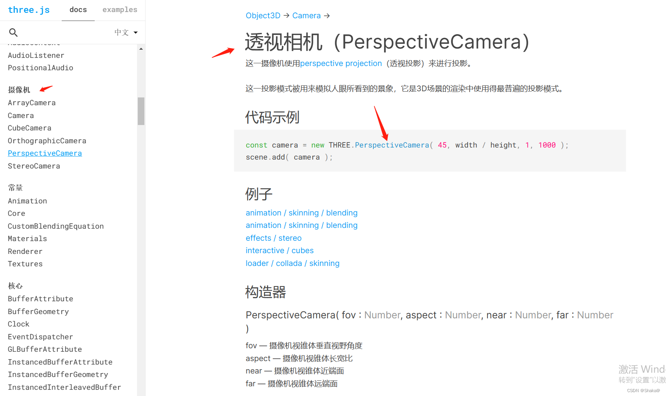This screenshot has height=396, width=666.
Task: Open InstancedBufferAttribute docs page
Action: click(60, 362)
